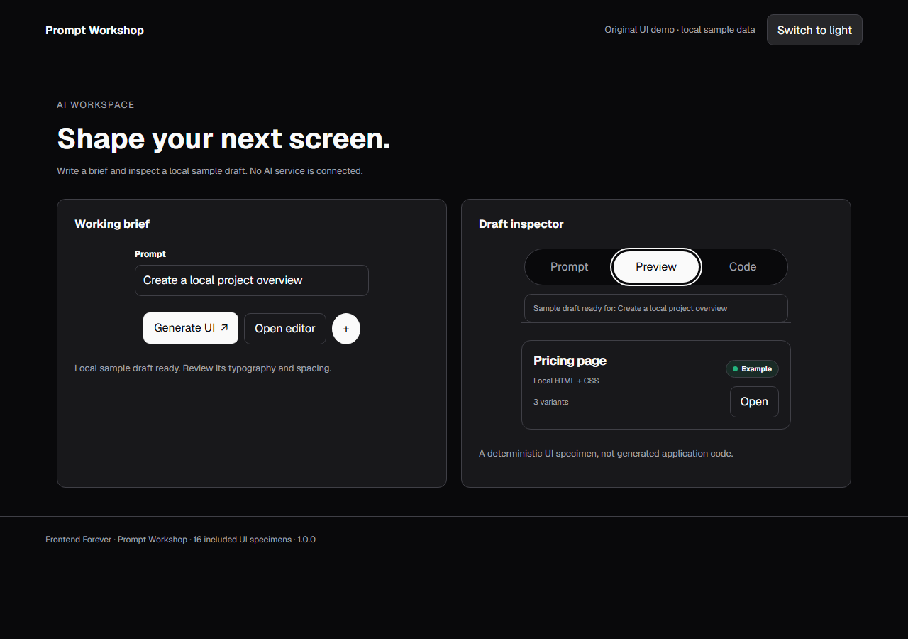Click the 'AI WORKSPACE' eyebrow label
Image resolution: width=908 pixels, height=639 pixels.
click(96, 105)
